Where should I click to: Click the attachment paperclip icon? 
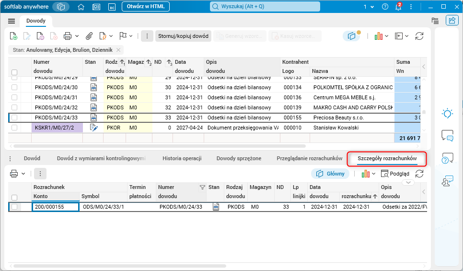tap(89, 36)
